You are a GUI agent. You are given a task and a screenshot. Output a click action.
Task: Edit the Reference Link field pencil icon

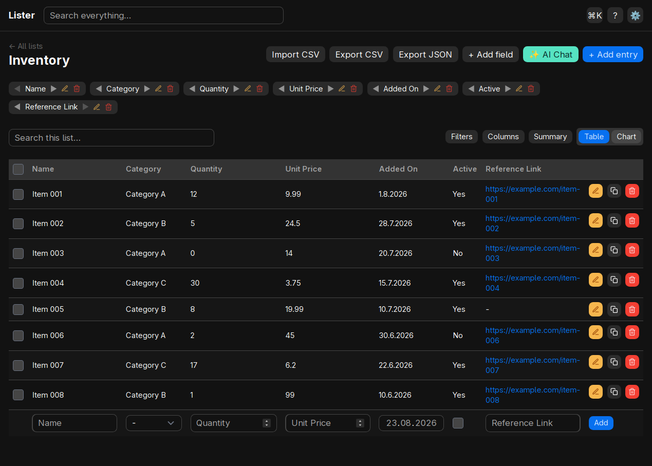[x=97, y=107]
